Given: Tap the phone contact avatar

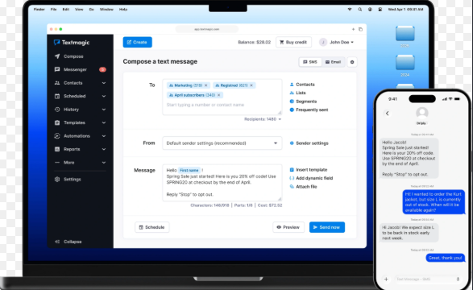Looking at the screenshot, I should 422,113.
